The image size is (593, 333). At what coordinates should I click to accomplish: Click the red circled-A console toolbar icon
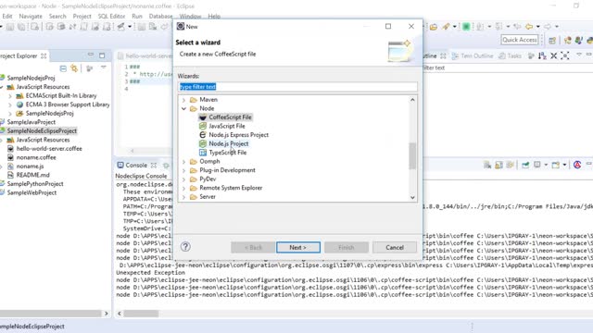tap(577, 165)
